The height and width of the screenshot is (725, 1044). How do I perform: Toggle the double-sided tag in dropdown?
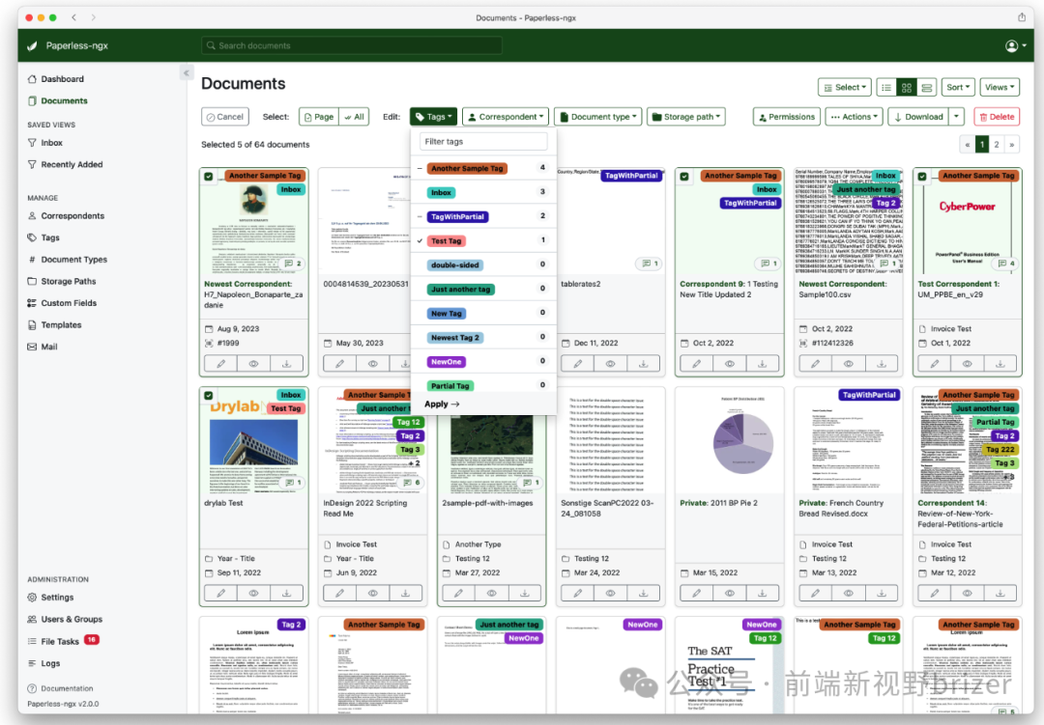[483, 265]
